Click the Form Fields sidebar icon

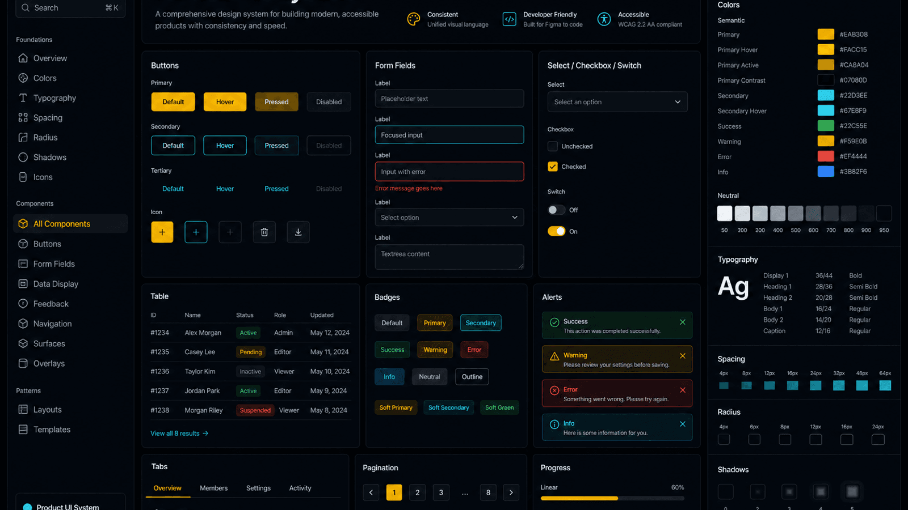point(23,263)
